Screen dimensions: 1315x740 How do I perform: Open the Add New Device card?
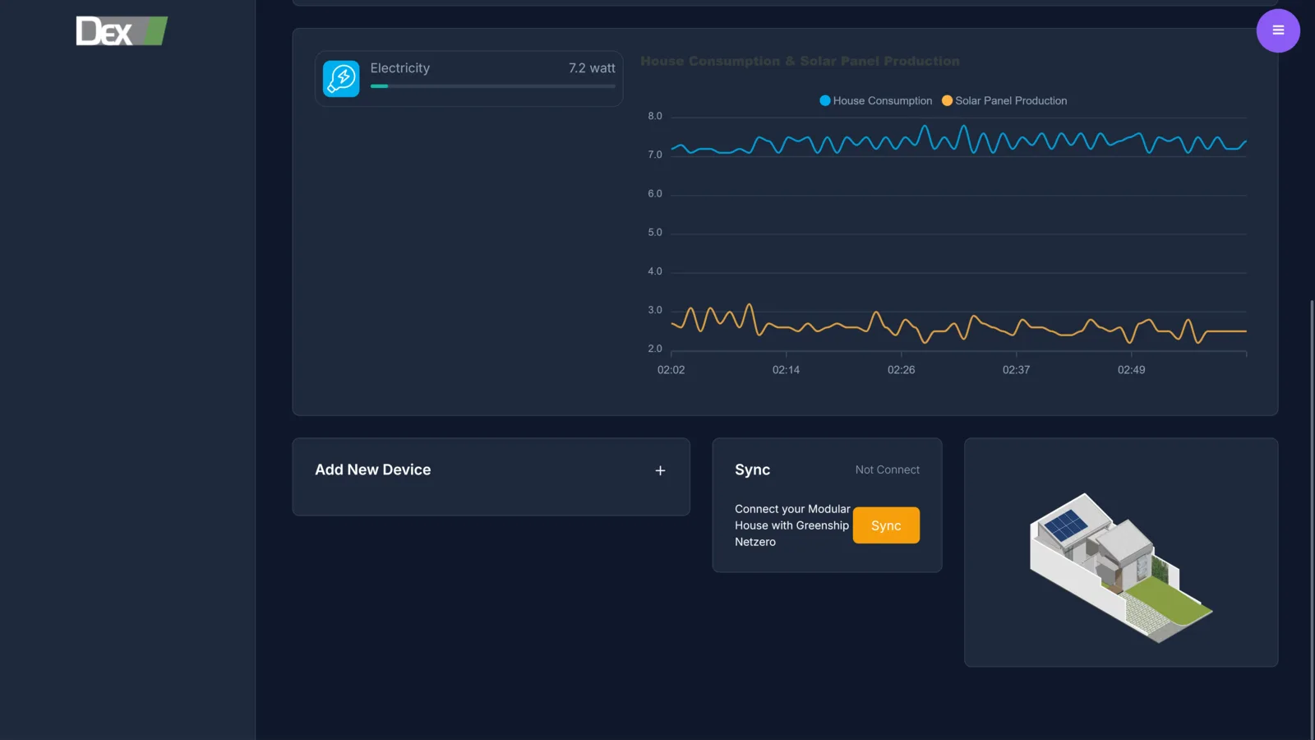(491, 477)
